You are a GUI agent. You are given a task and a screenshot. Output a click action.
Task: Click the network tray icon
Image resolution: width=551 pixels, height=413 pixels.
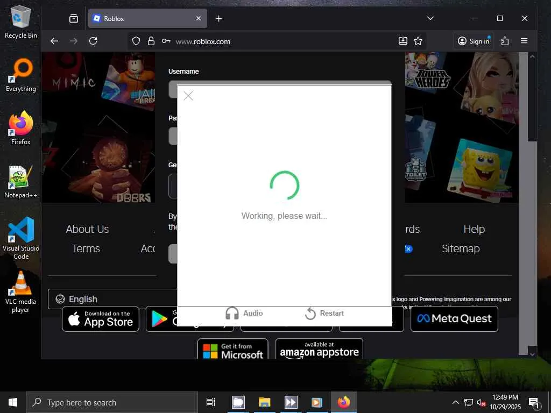pyautogui.click(x=469, y=402)
